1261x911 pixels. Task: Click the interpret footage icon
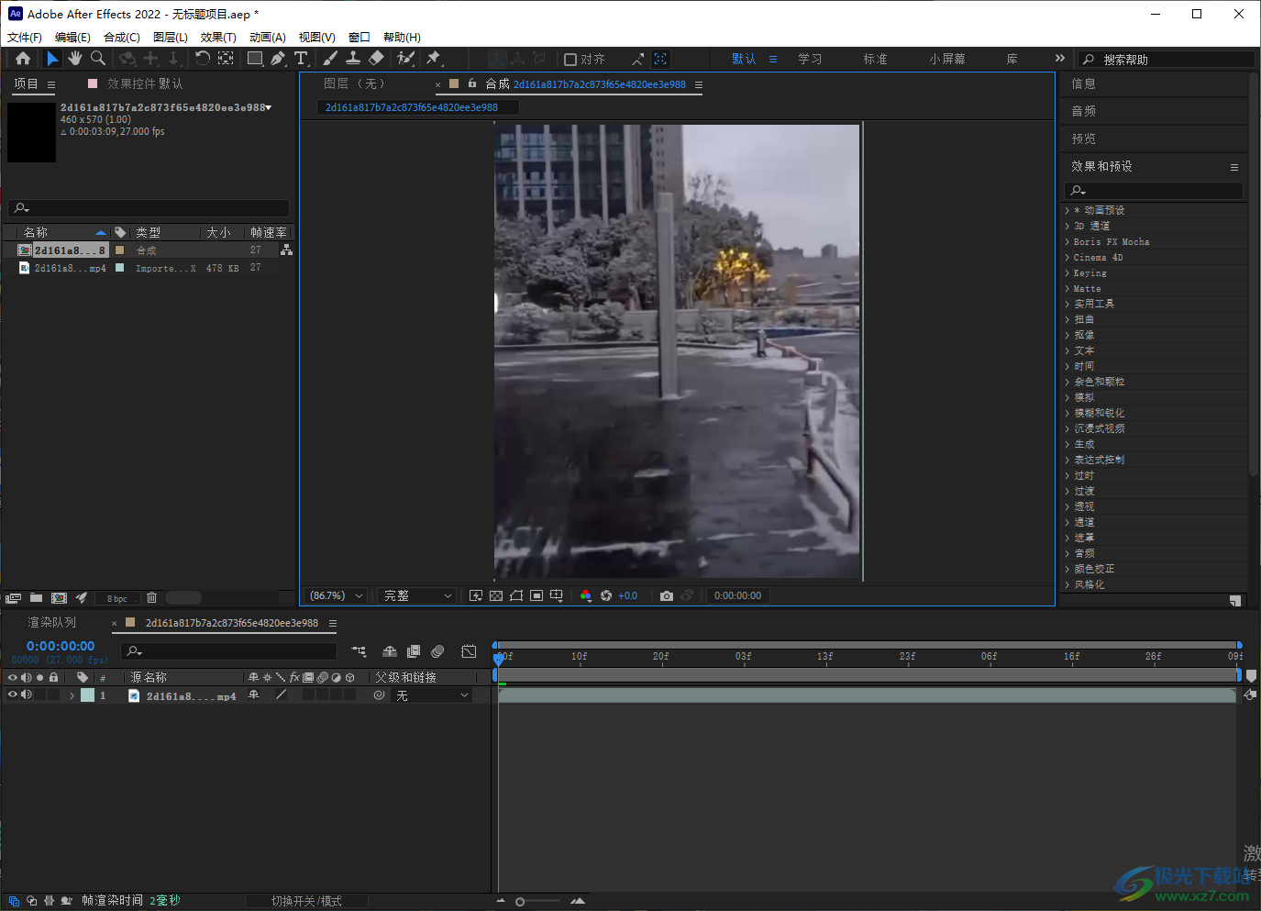point(13,598)
